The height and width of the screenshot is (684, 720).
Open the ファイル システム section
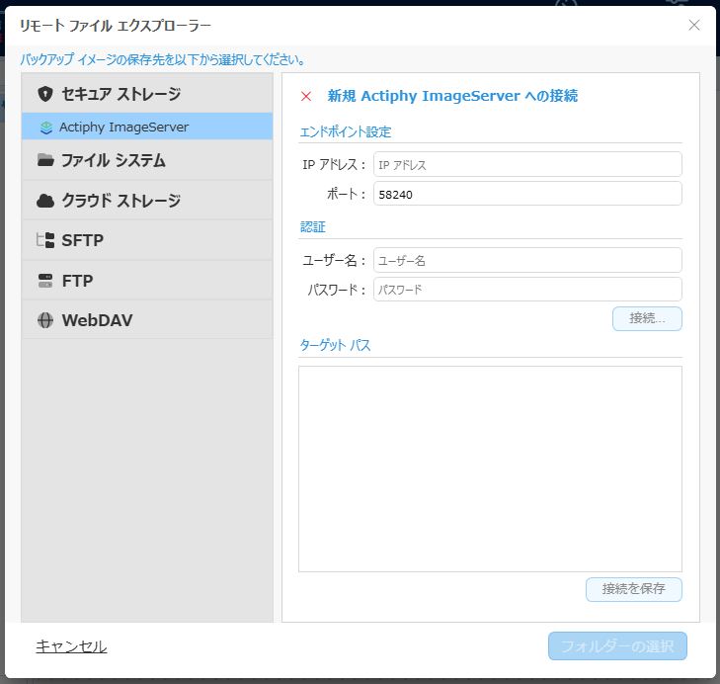[x=147, y=160]
